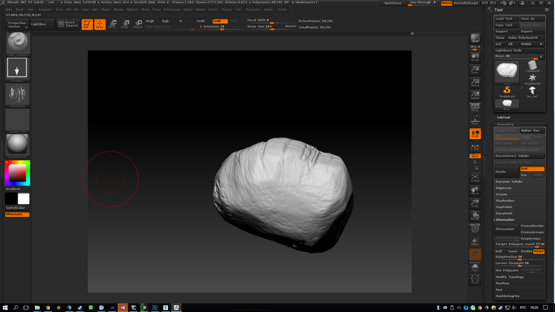Click the Divide button
The image size is (555, 312).
(506, 172)
